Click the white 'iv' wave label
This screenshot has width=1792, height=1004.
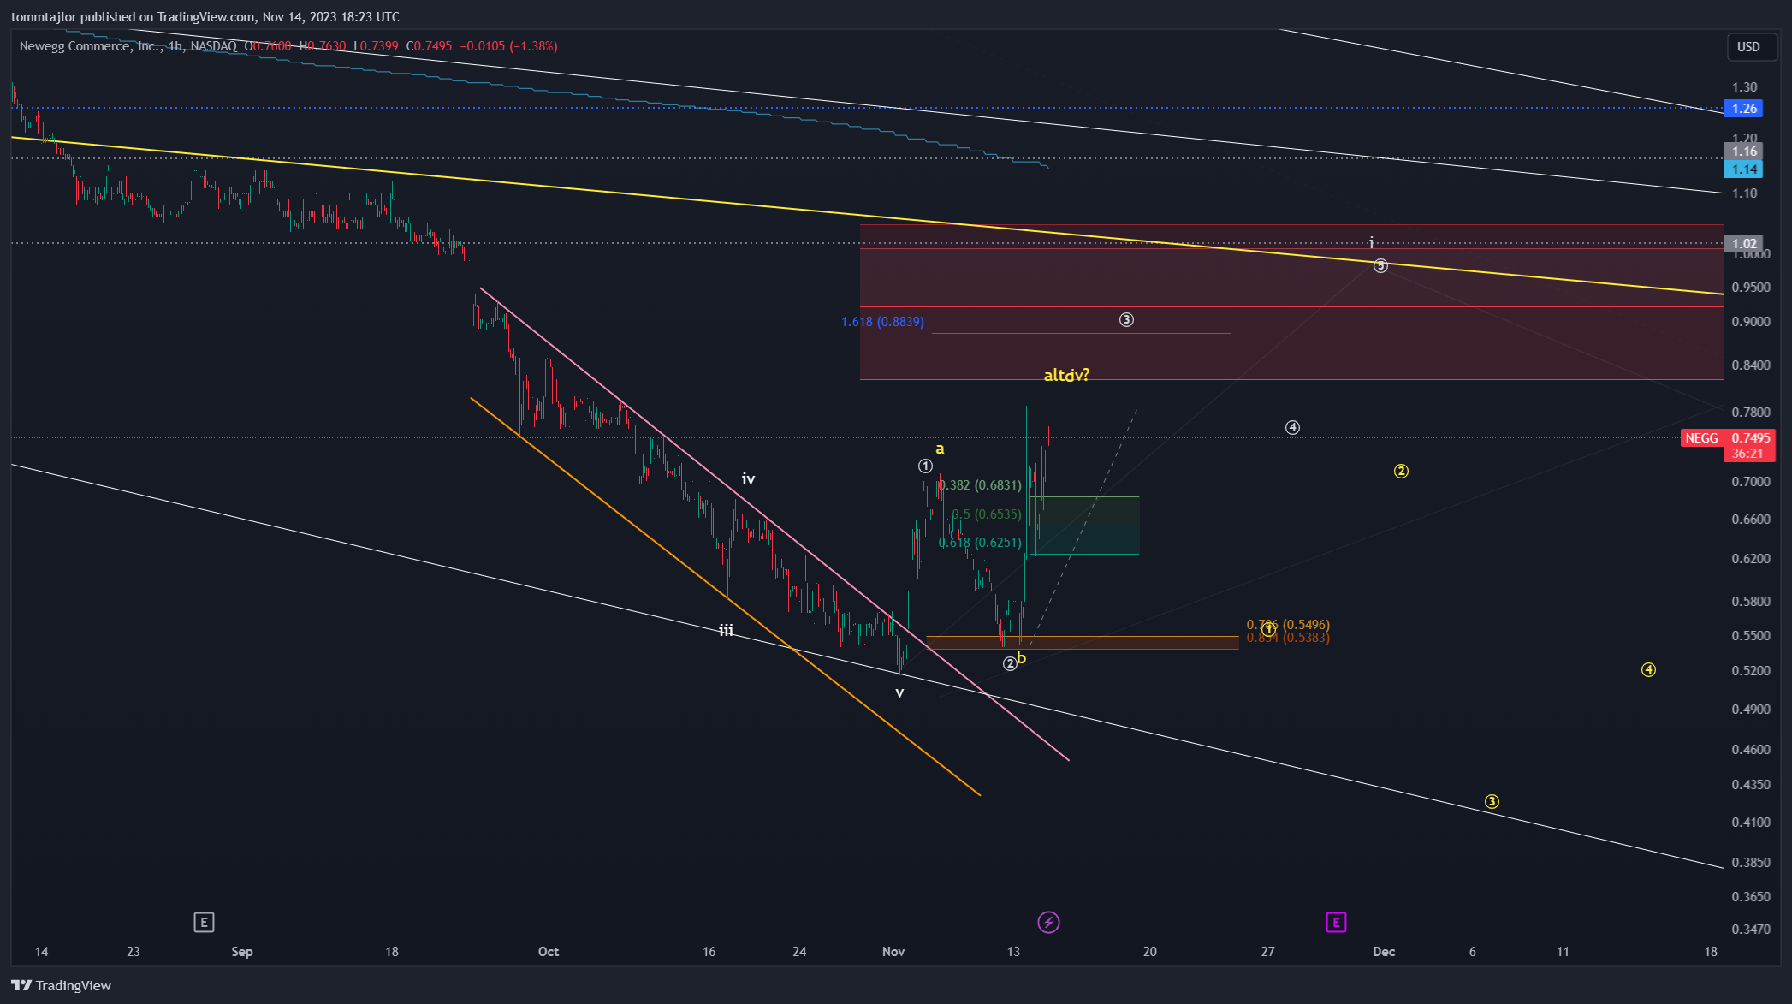[748, 479]
